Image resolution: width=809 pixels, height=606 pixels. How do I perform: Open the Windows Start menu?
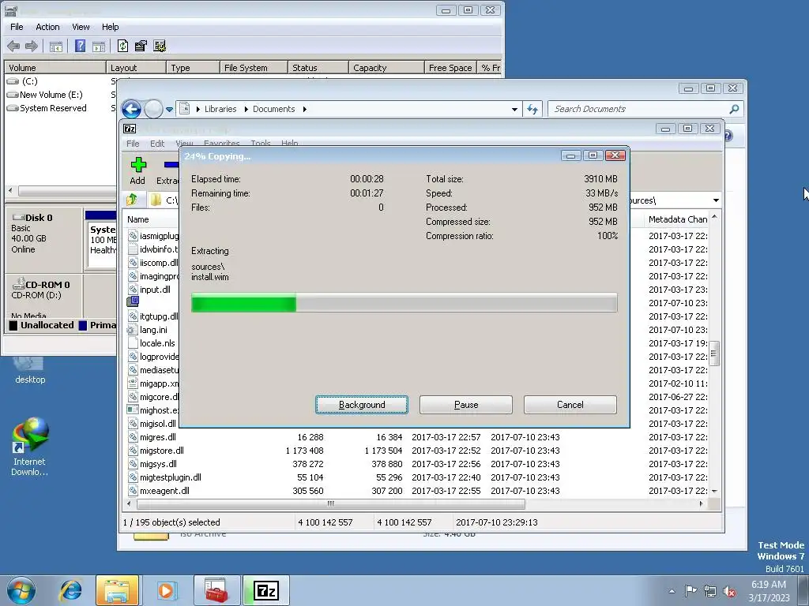(21, 590)
